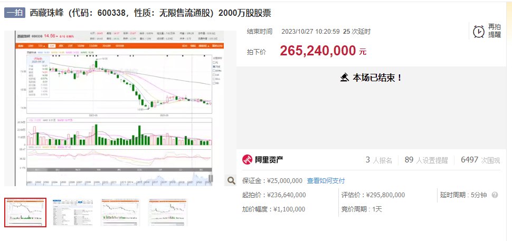Screen dimensions: 512x241
Task: Click the end time 2023/10/27 10:20:59
Action: pos(311,32)
